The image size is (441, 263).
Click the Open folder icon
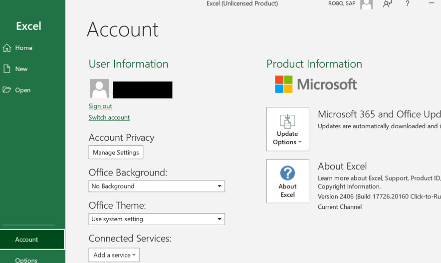click(x=7, y=89)
